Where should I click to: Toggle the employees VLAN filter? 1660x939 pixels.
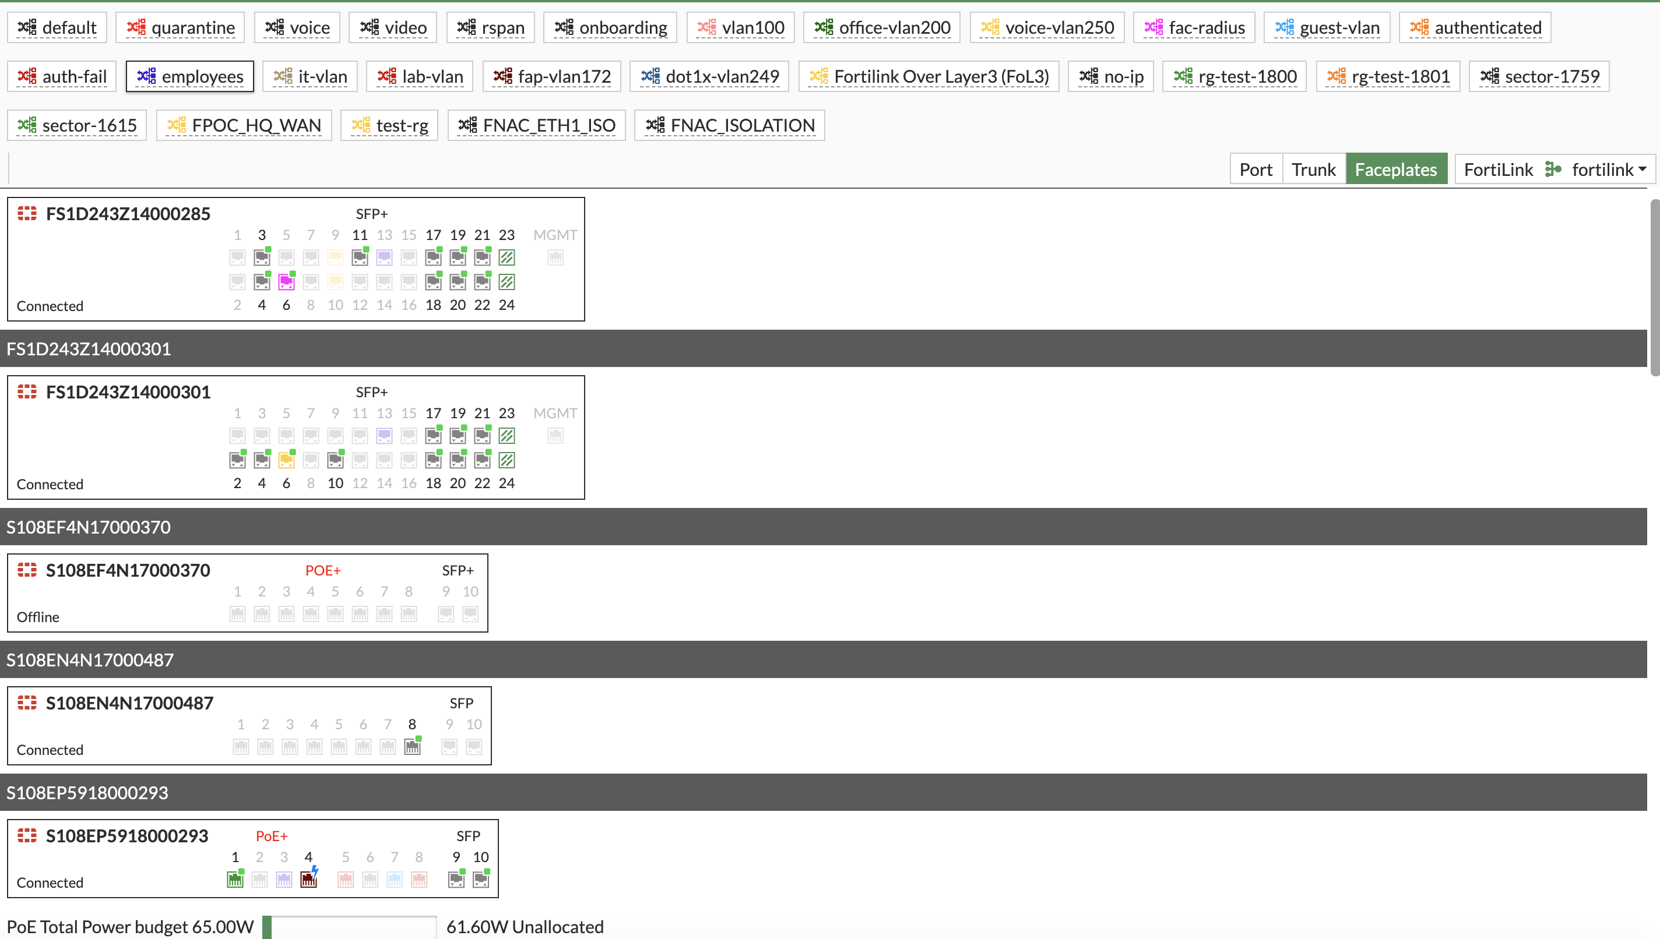[189, 76]
